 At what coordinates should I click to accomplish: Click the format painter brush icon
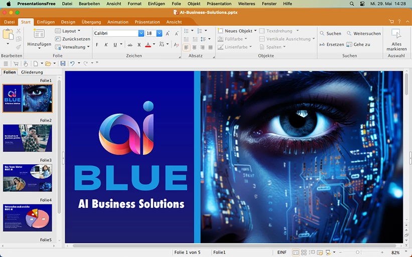pyautogui.click(x=19, y=47)
